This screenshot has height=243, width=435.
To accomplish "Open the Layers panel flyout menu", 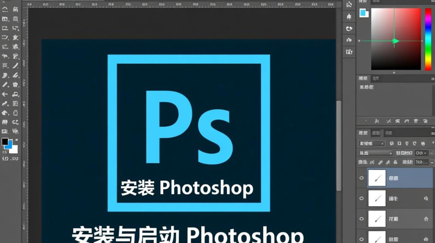I will click(433, 133).
